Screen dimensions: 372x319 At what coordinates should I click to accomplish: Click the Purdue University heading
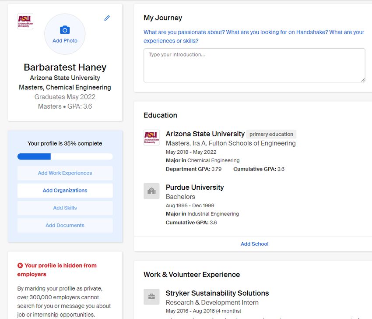click(x=195, y=188)
